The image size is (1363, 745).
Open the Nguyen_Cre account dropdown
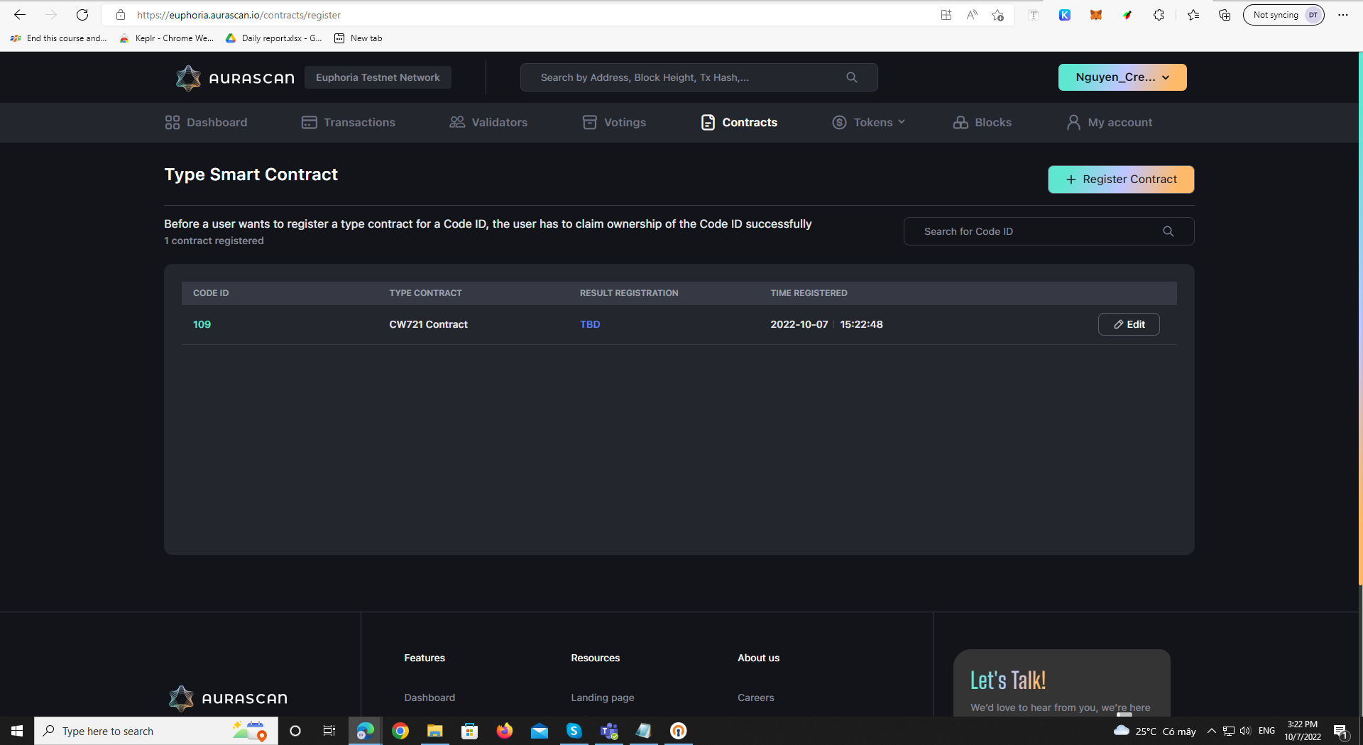pos(1121,77)
